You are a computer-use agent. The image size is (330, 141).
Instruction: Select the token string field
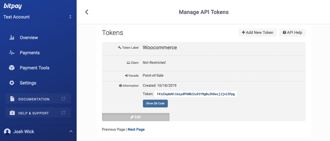pyautogui.click(x=195, y=94)
